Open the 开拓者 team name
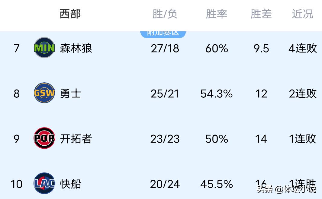Image resolution: width=322 pixels, height=199 pixels. [76, 139]
